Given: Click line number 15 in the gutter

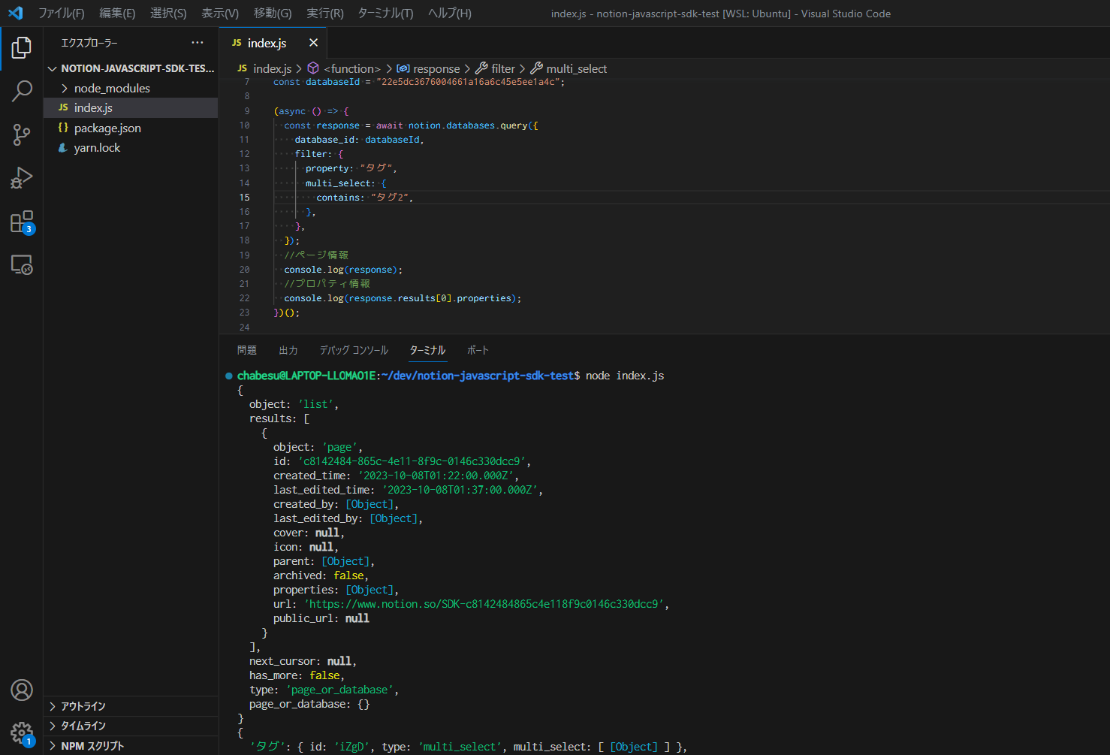Looking at the screenshot, I should [245, 198].
